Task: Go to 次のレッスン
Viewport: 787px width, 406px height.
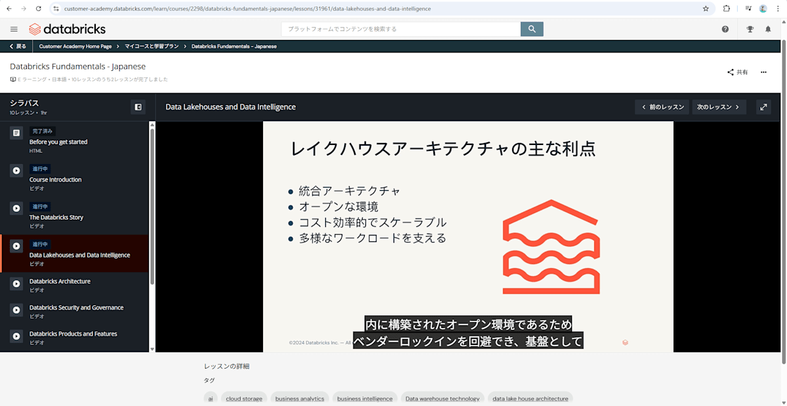Action: point(719,107)
